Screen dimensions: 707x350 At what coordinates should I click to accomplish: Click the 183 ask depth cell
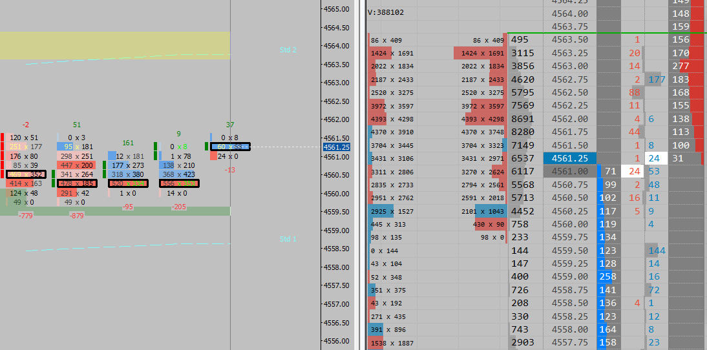click(686, 79)
